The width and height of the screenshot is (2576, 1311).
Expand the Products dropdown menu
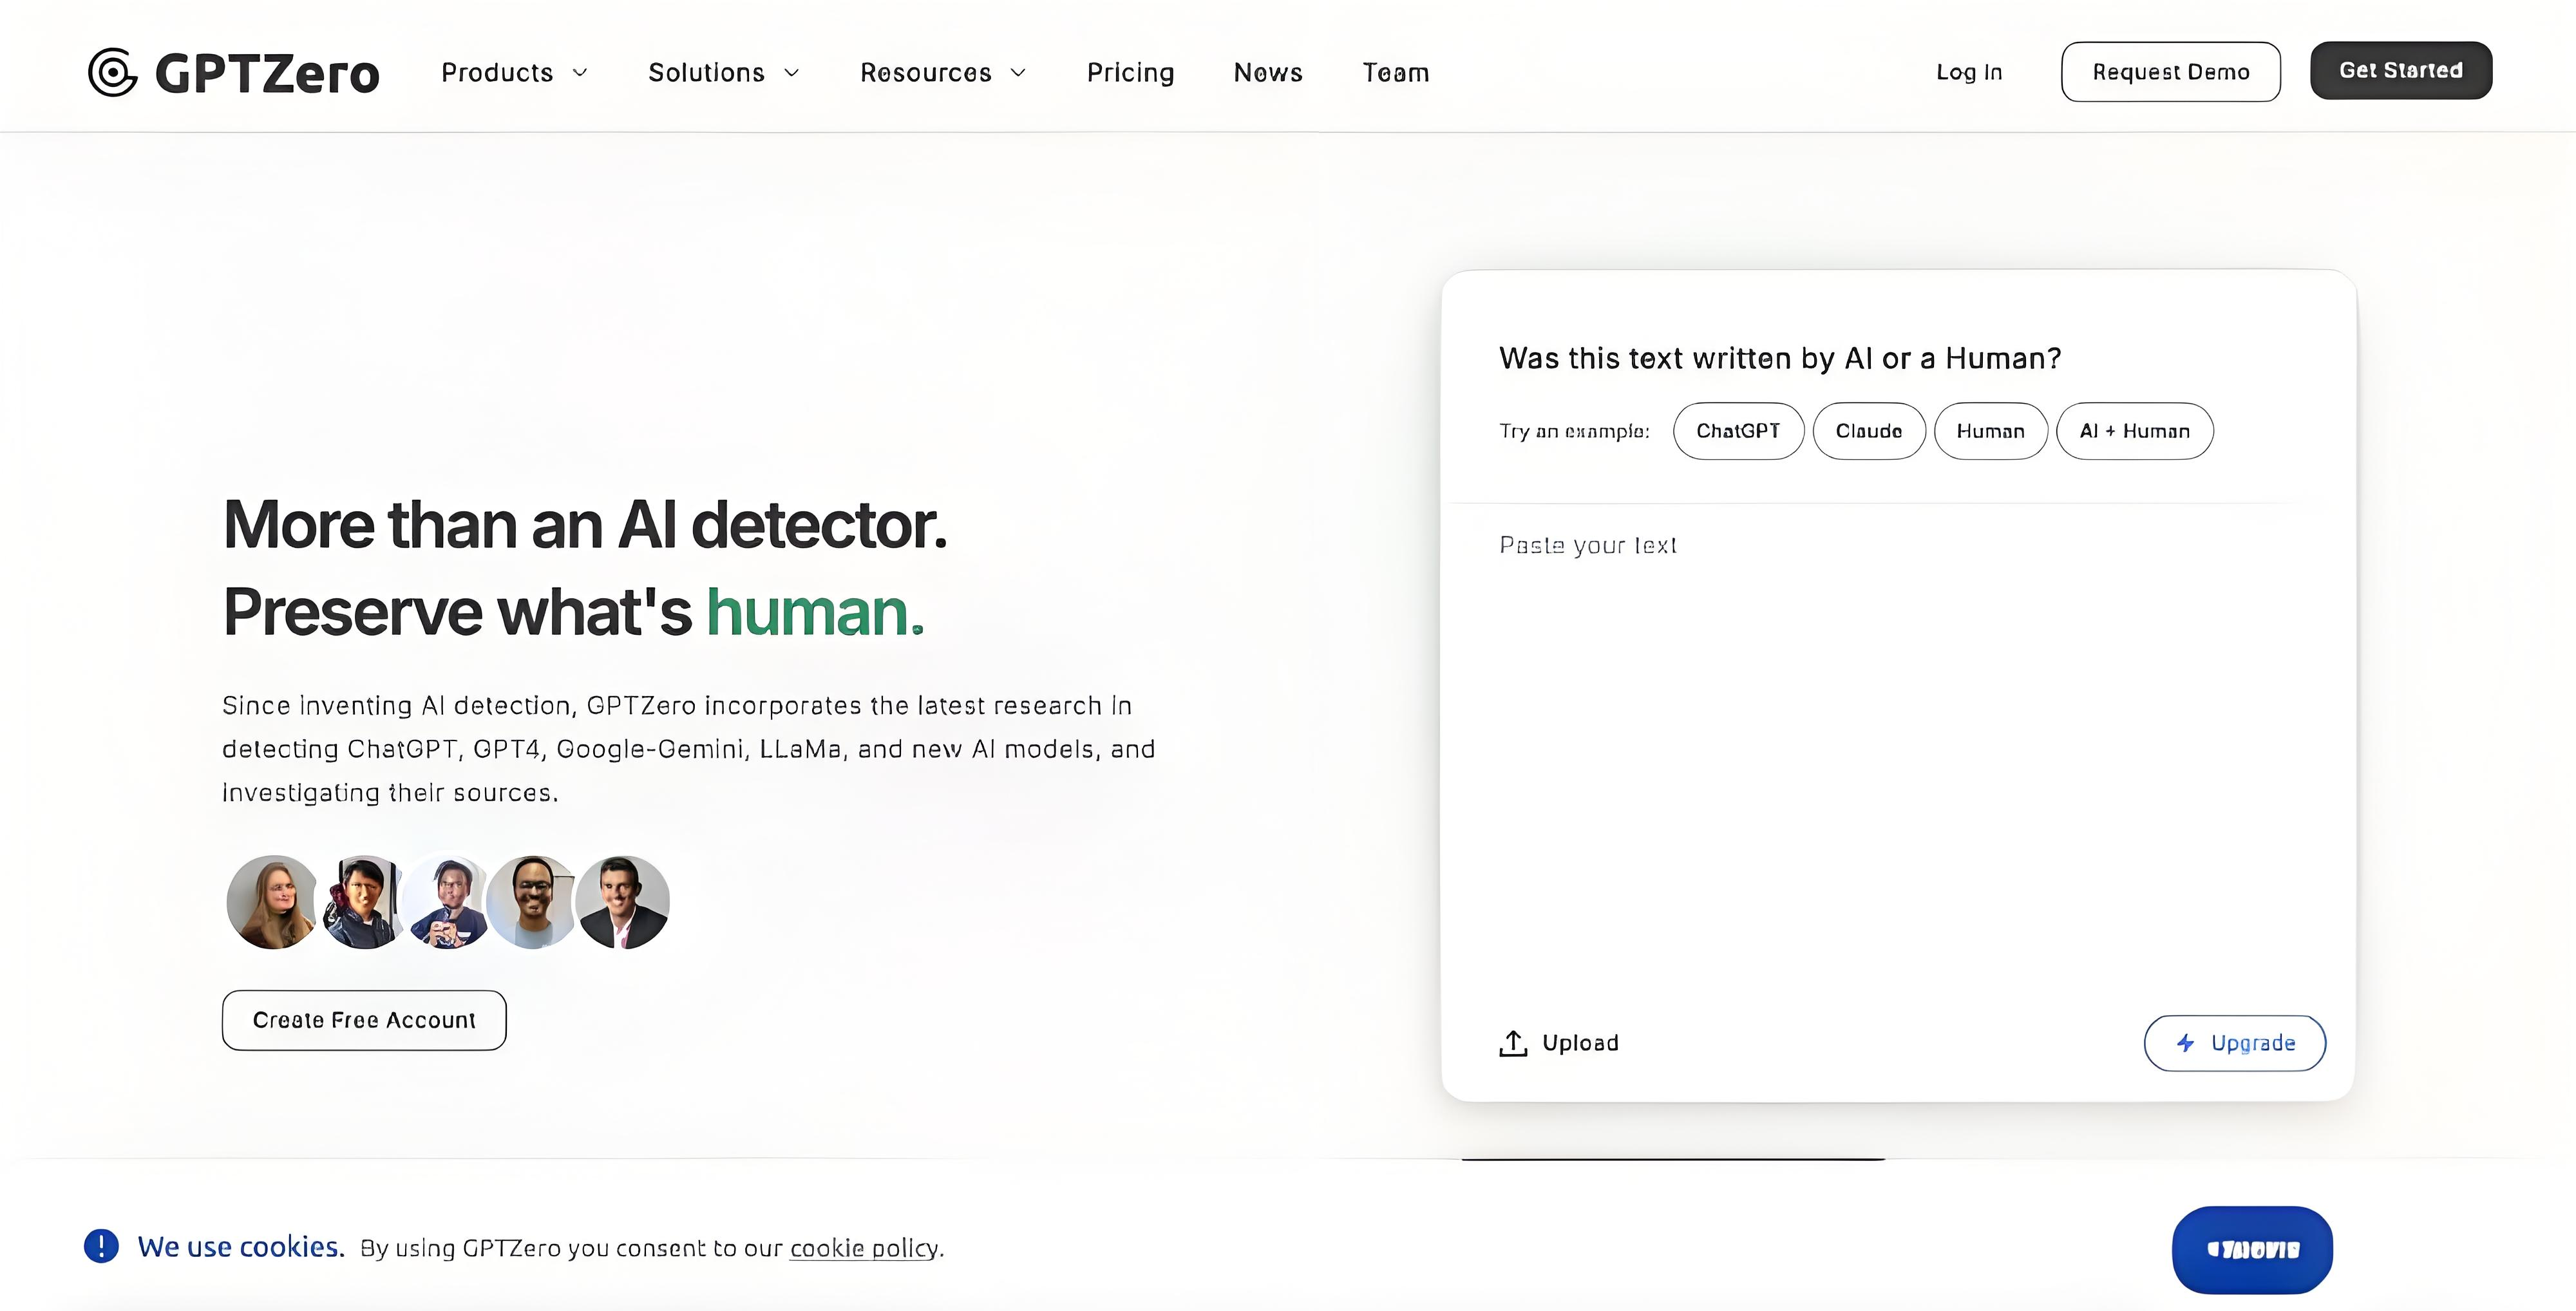[514, 72]
